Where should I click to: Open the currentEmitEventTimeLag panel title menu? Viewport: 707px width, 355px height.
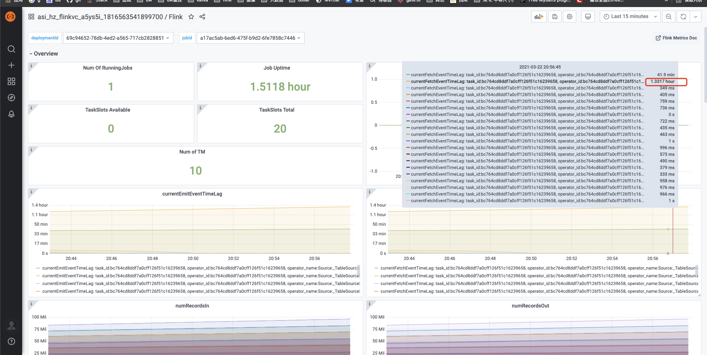coord(192,194)
